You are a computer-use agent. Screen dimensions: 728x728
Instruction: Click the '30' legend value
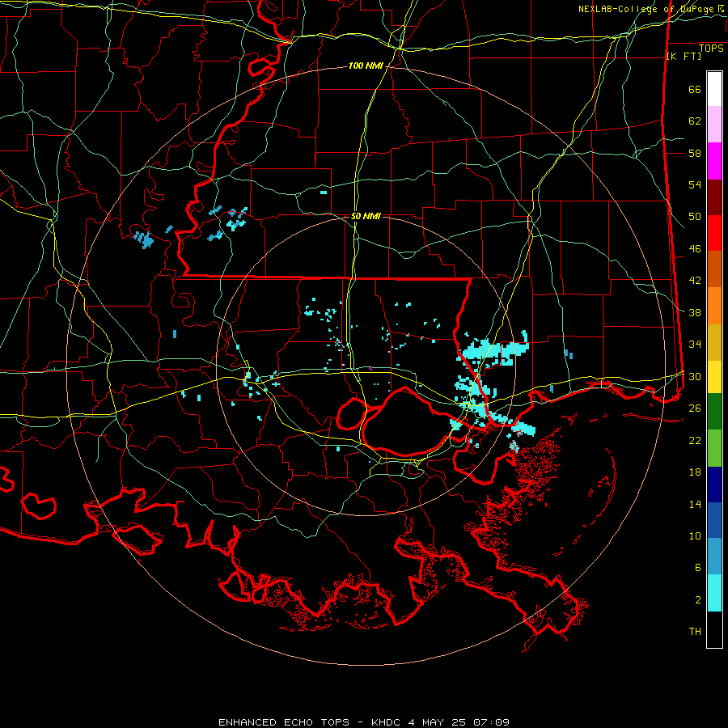click(695, 376)
